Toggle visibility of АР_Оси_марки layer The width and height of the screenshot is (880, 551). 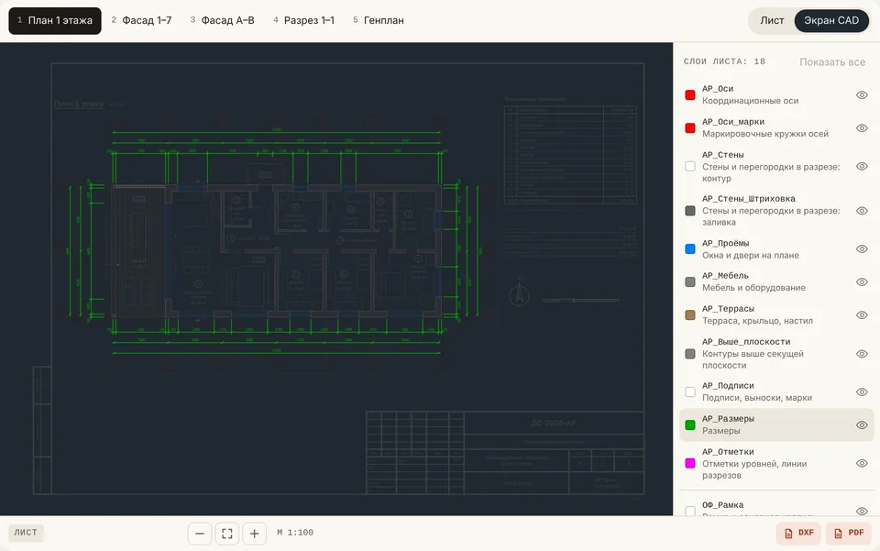(x=862, y=128)
